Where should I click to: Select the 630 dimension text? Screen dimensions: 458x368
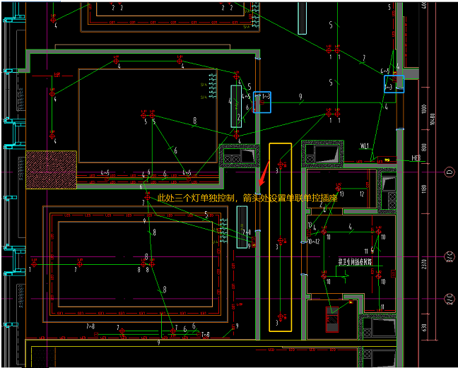(424, 328)
